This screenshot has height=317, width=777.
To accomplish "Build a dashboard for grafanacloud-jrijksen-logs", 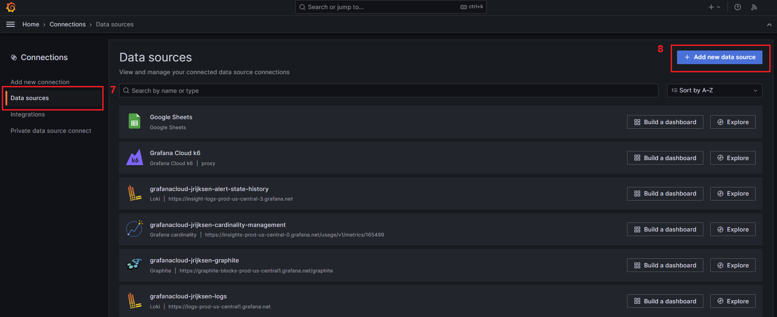I will (x=665, y=301).
